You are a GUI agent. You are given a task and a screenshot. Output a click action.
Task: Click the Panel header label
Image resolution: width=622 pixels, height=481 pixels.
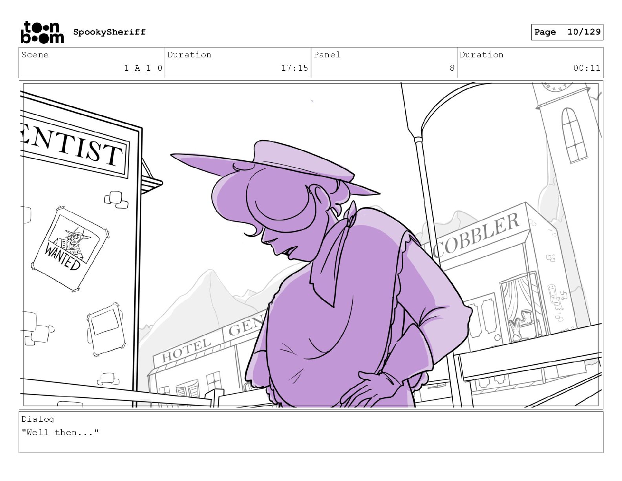(x=327, y=55)
